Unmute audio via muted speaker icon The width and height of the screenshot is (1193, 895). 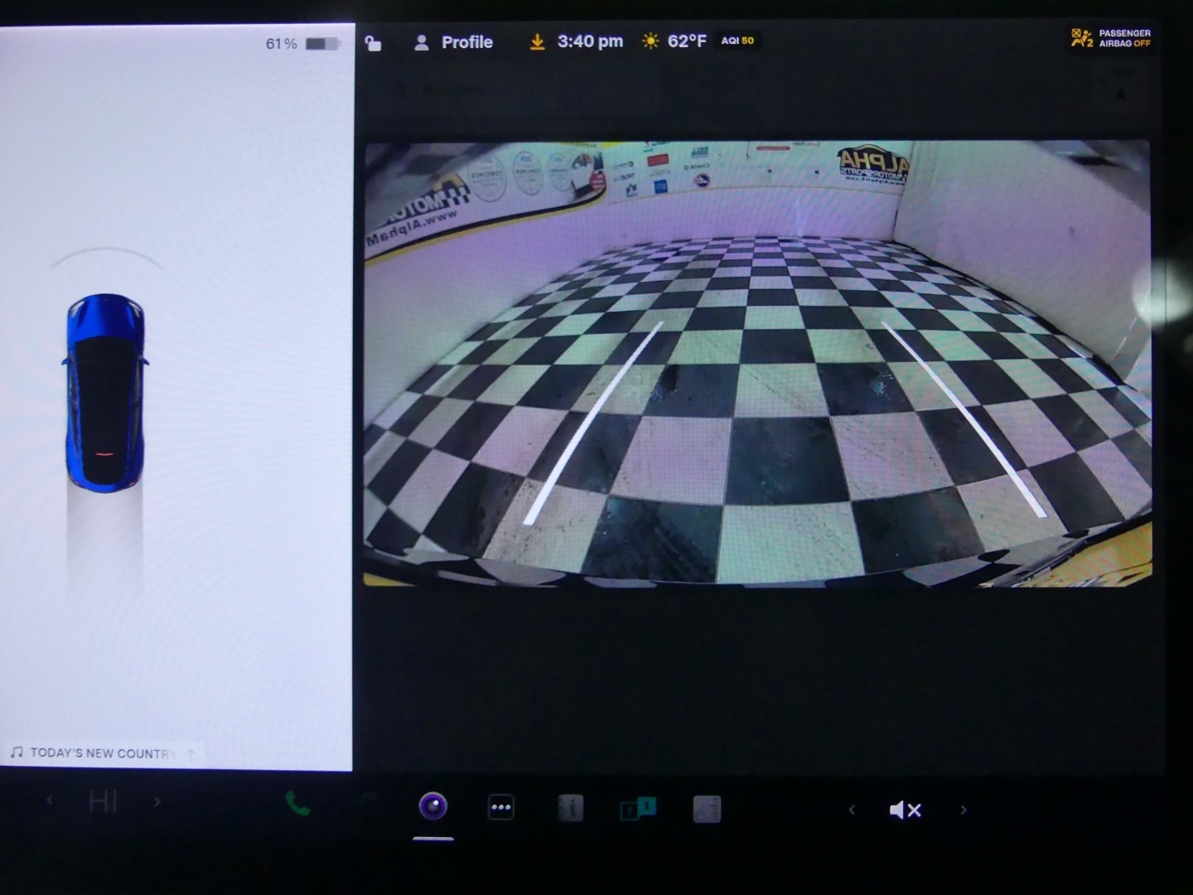pos(905,810)
